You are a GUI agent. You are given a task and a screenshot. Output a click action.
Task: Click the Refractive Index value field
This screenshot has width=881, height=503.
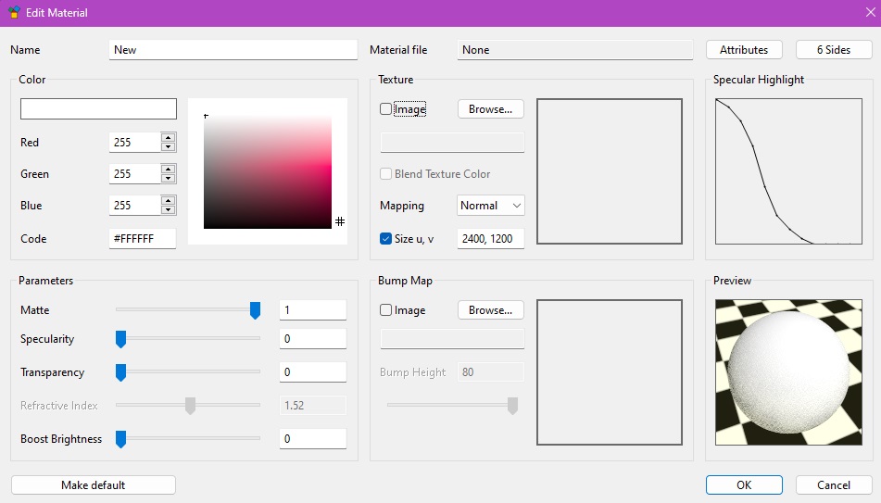[x=313, y=405]
